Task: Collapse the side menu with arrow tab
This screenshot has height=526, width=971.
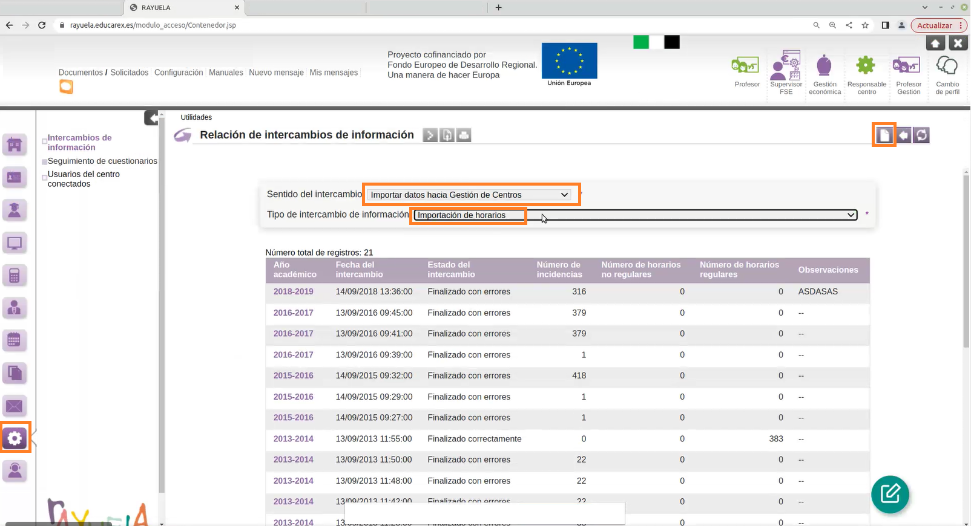Action: 151,117
